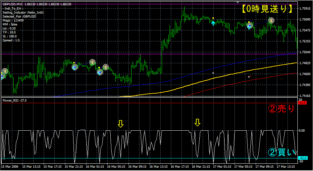The image size is (313, 171).
Task: Click the standalone cyan up arrow buy signal
Action: [213, 23]
